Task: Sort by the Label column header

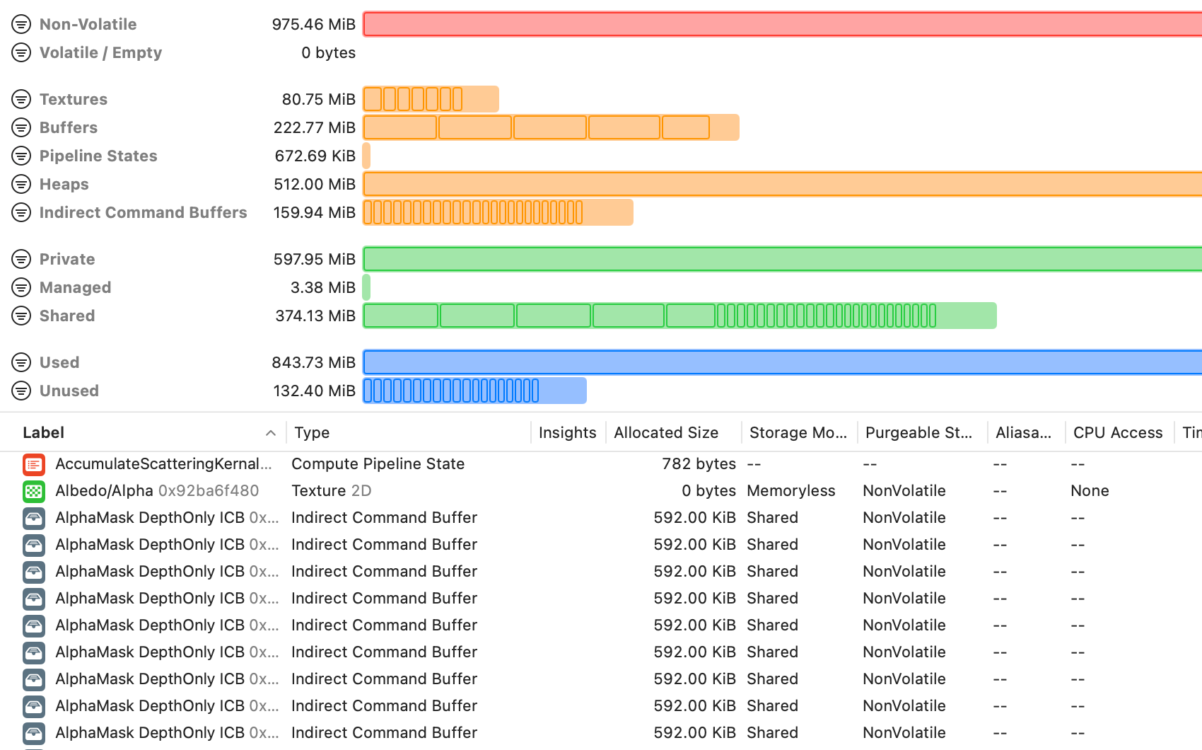Action: point(44,433)
